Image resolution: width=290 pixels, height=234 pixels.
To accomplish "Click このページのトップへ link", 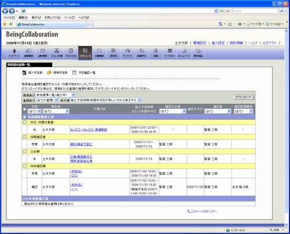I will coord(202,211).
